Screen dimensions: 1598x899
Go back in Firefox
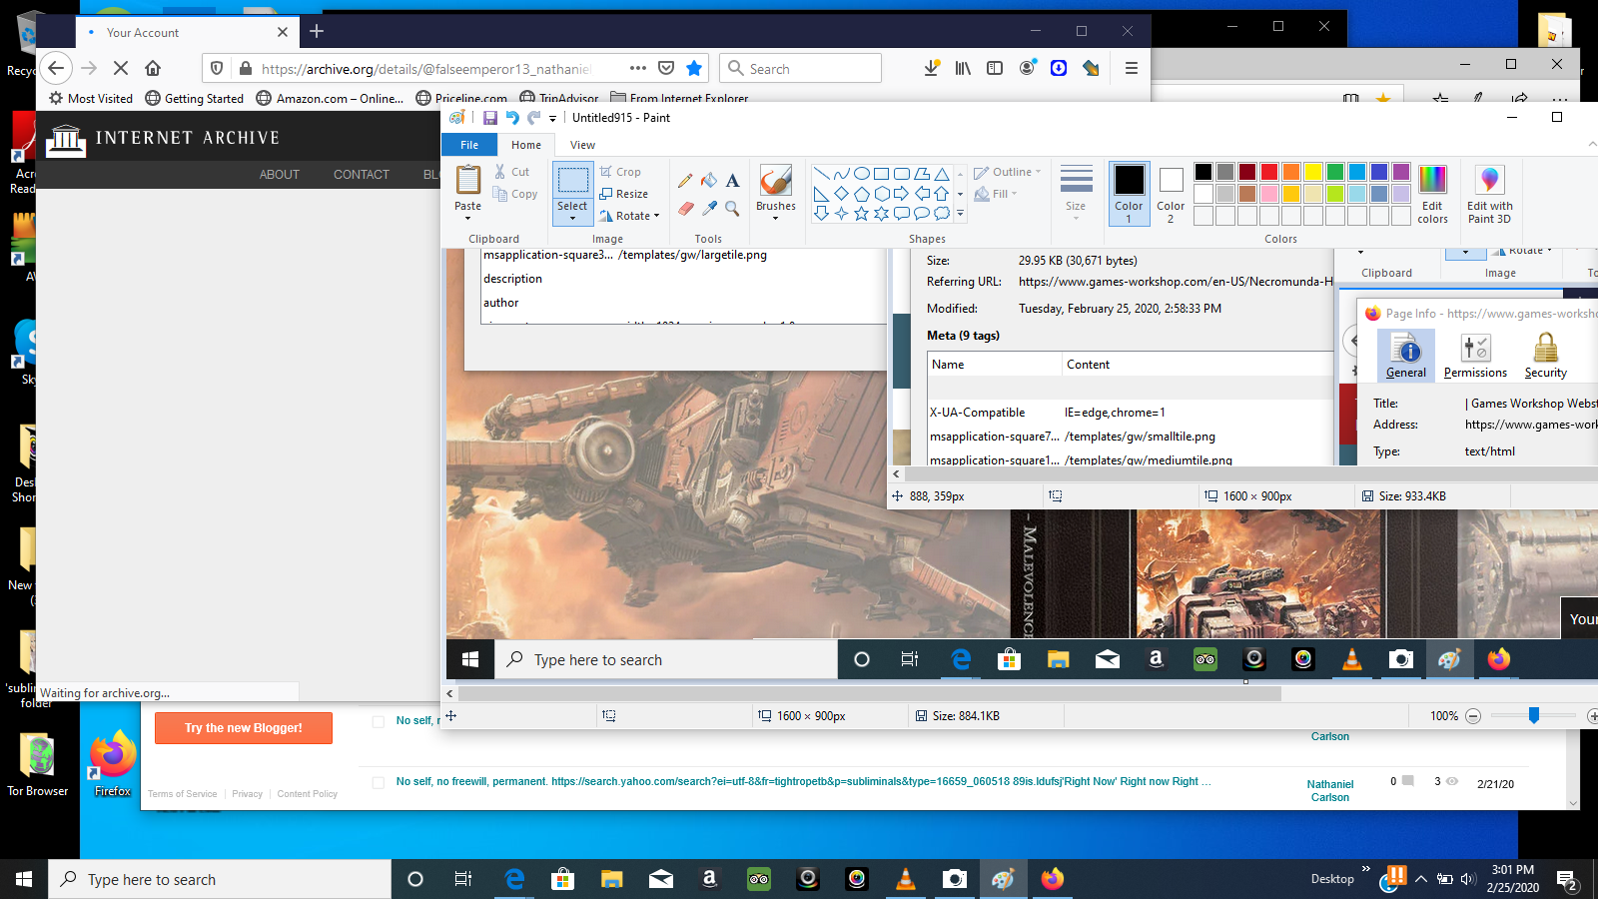click(x=56, y=68)
